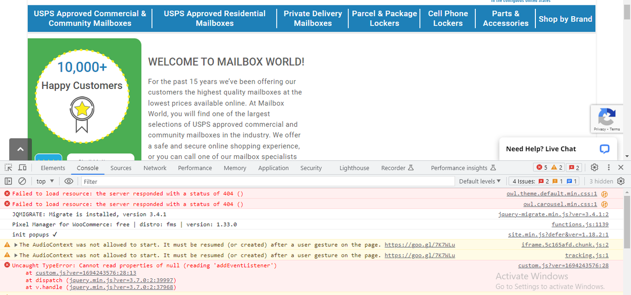This screenshot has height=295, width=631.
Task: Click the yellow warning count badge showing 2
Action: pos(557,168)
